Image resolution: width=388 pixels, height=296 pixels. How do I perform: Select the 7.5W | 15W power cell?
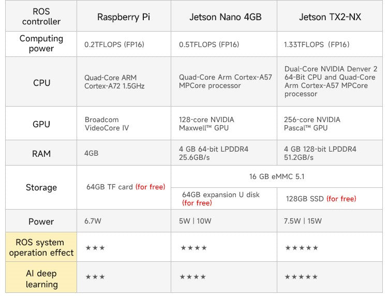tap(330, 221)
